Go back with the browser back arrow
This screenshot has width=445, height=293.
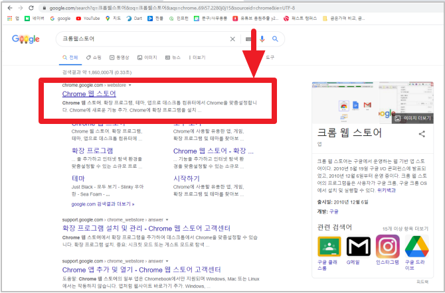[x=10, y=8]
